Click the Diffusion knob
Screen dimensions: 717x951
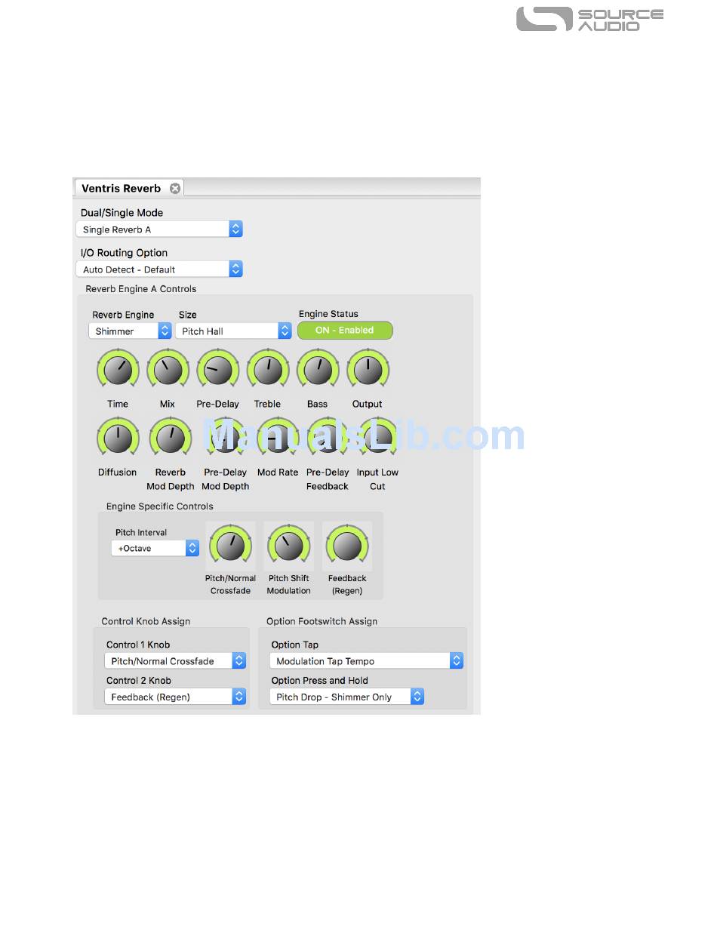click(x=118, y=439)
